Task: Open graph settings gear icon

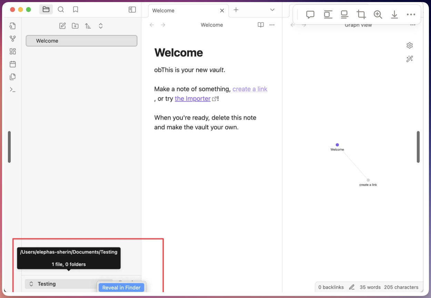Action: point(410,45)
